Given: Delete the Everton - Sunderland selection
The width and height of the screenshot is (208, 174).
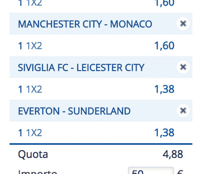Looking at the screenshot, I should tap(183, 110).
